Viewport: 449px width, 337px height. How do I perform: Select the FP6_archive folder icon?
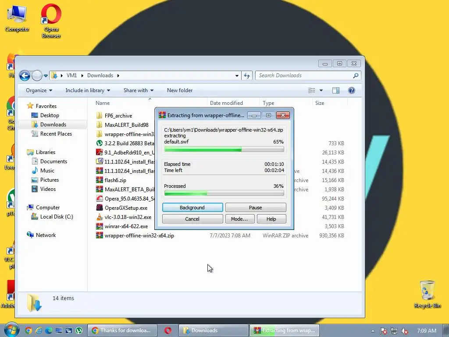pyautogui.click(x=100, y=115)
